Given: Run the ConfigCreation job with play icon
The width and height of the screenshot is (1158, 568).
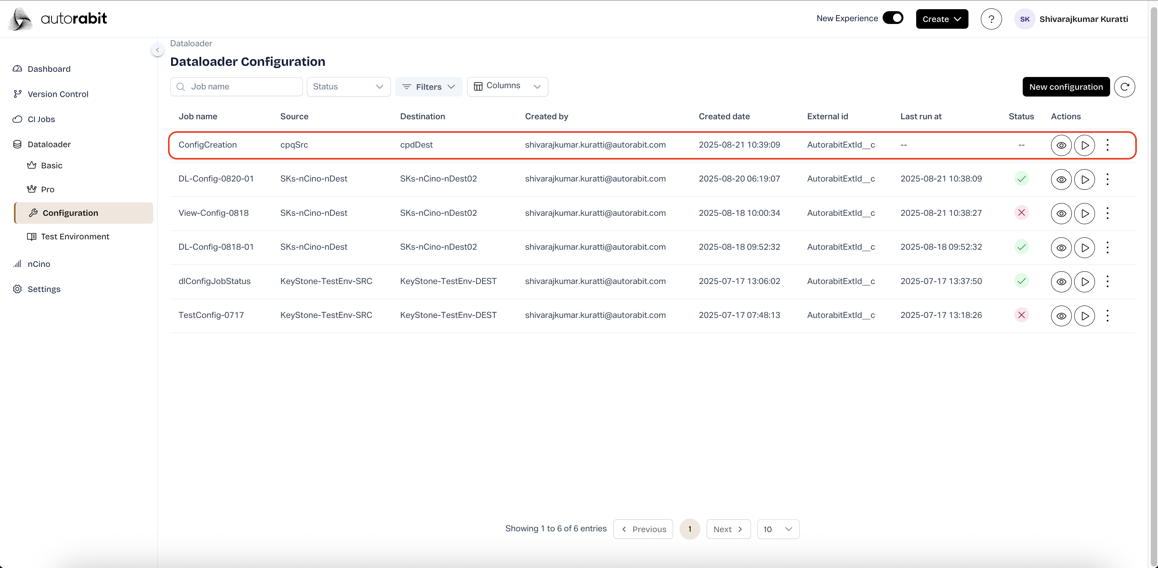Looking at the screenshot, I should coord(1084,145).
